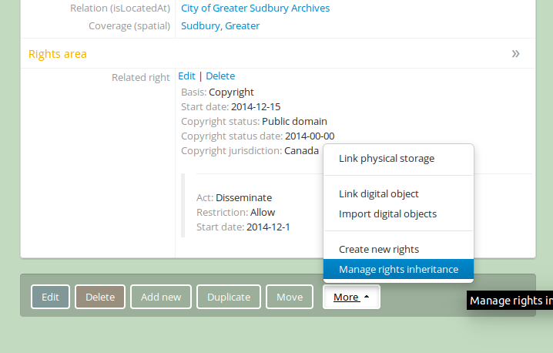Click the Add new button
This screenshot has width=553, height=353.
tap(161, 297)
